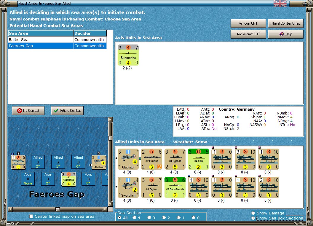Click the map's vertical scrollbar down arrow
The image size is (313, 226).
coord(110,204)
